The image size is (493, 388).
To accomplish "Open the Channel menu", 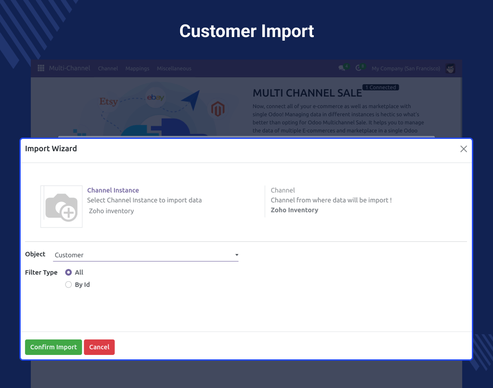I will [108, 68].
